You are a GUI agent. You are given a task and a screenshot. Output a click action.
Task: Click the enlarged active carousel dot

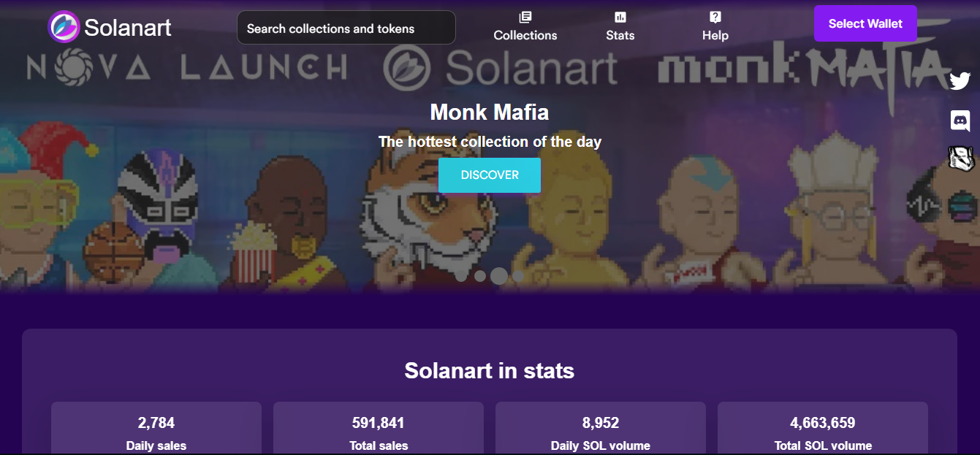(x=499, y=276)
